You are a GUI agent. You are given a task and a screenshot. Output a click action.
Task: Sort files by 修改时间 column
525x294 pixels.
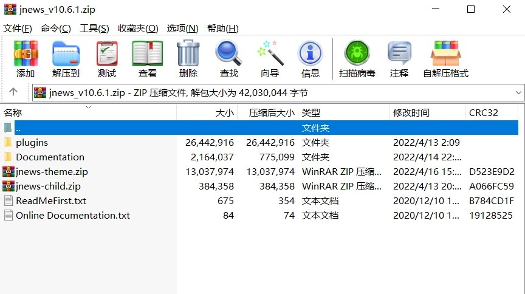click(411, 112)
